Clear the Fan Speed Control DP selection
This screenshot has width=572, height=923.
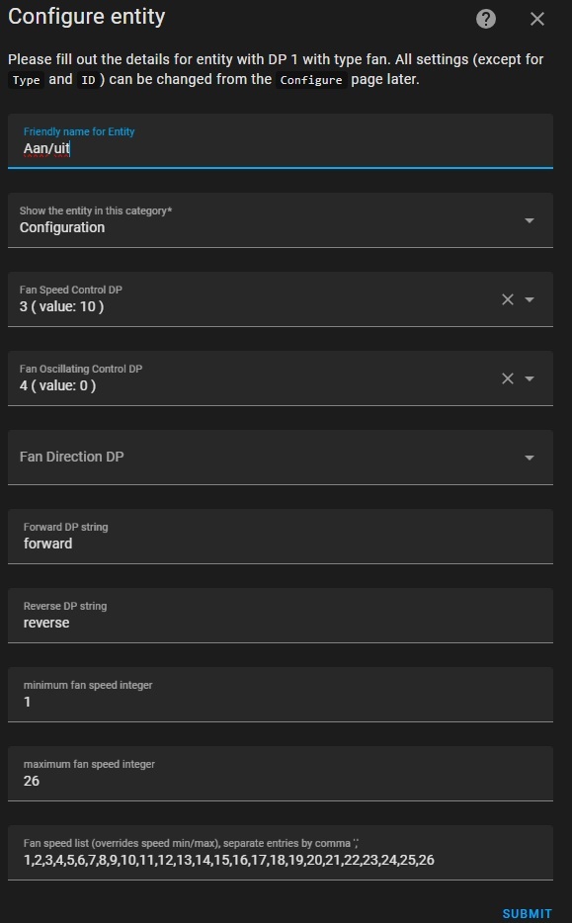click(507, 299)
